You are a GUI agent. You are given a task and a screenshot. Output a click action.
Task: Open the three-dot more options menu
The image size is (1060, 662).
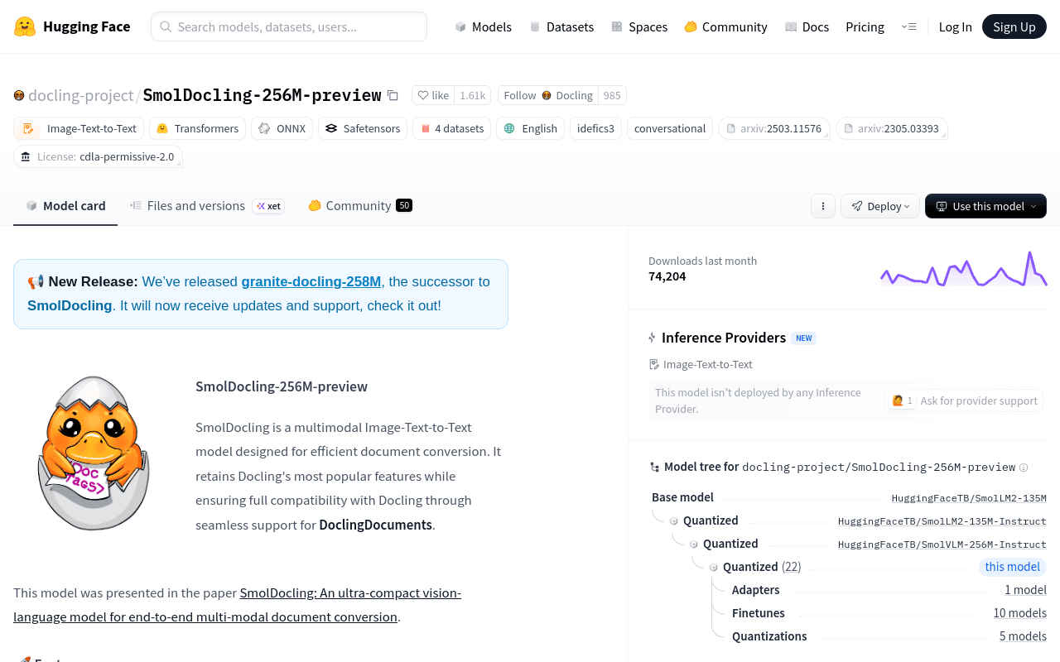pyautogui.click(x=822, y=206)
